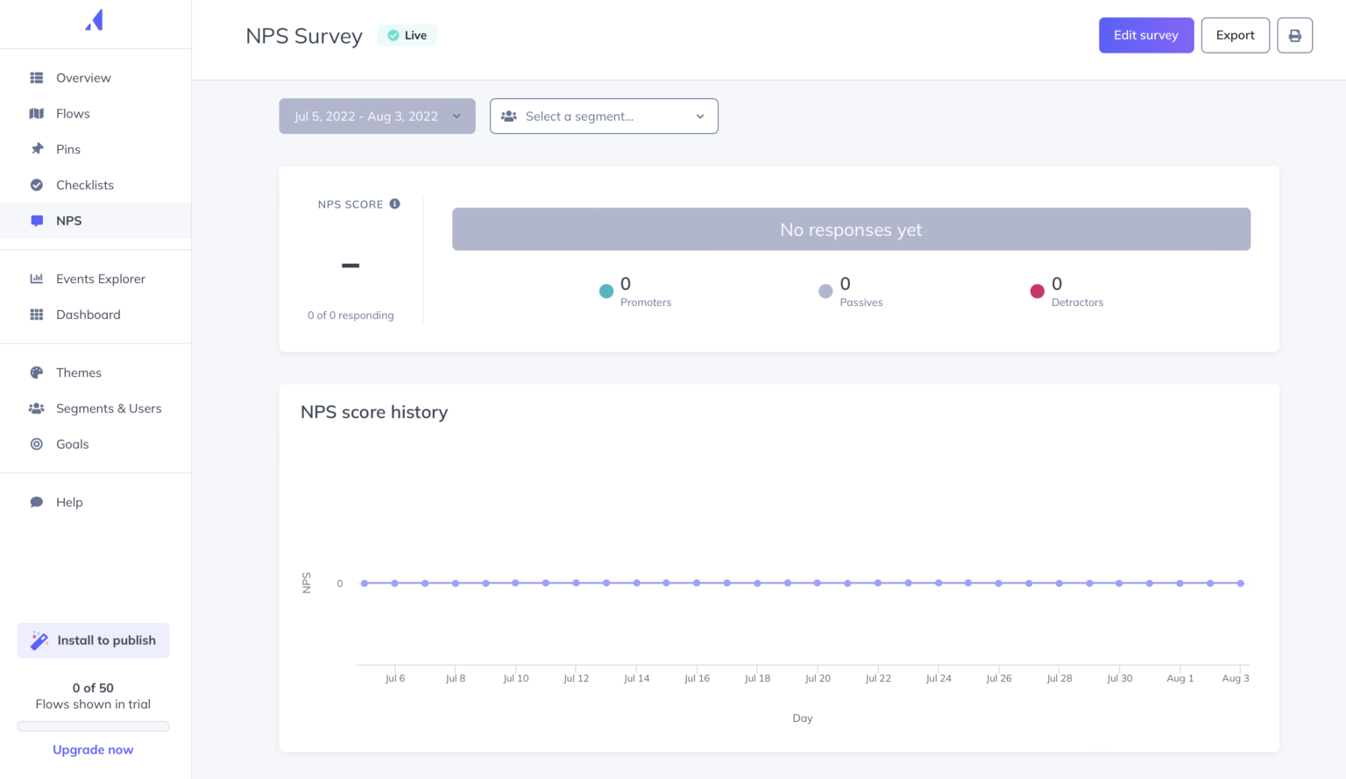1346x779 pixels.
Task: Go to the Events Explorer panel
Action: point(100,279)
